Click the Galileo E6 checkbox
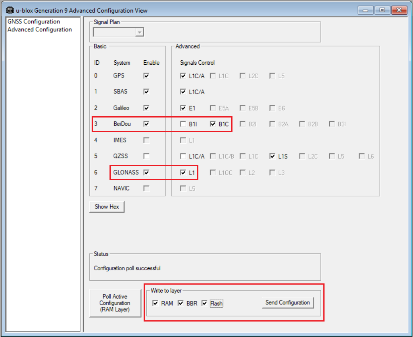 [x=272, y=108]
